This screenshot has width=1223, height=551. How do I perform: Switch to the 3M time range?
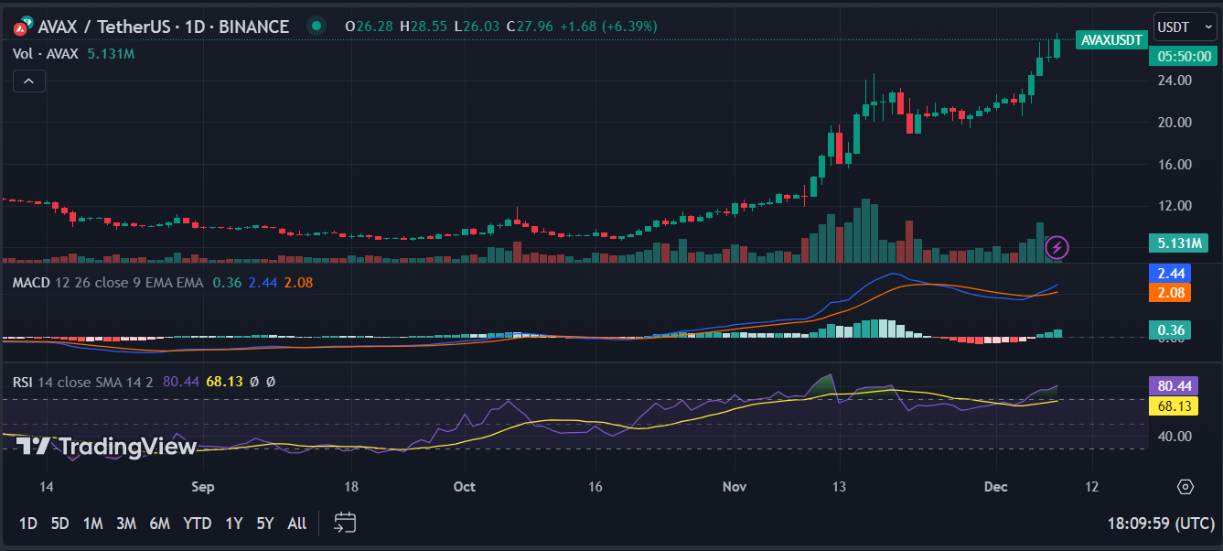[125, 524]
